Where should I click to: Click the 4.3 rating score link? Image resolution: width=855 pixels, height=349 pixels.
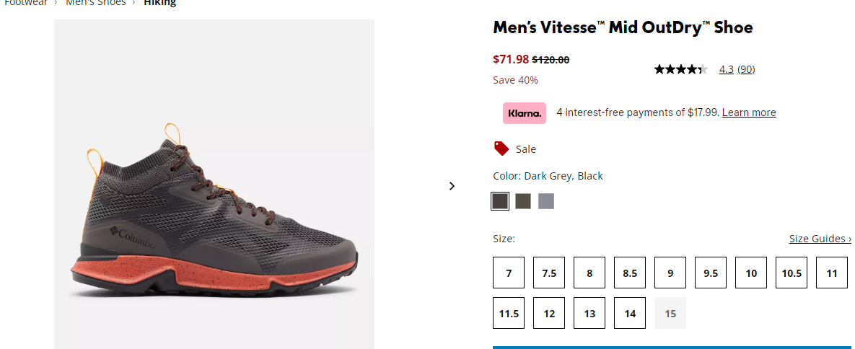coord(727,69)
